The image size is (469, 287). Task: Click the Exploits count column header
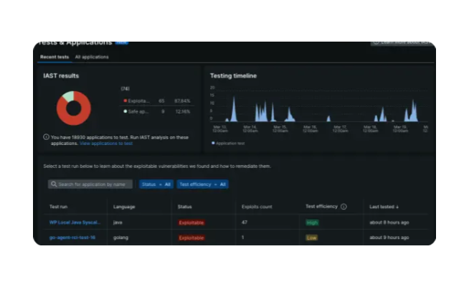(x=257, y=207)
